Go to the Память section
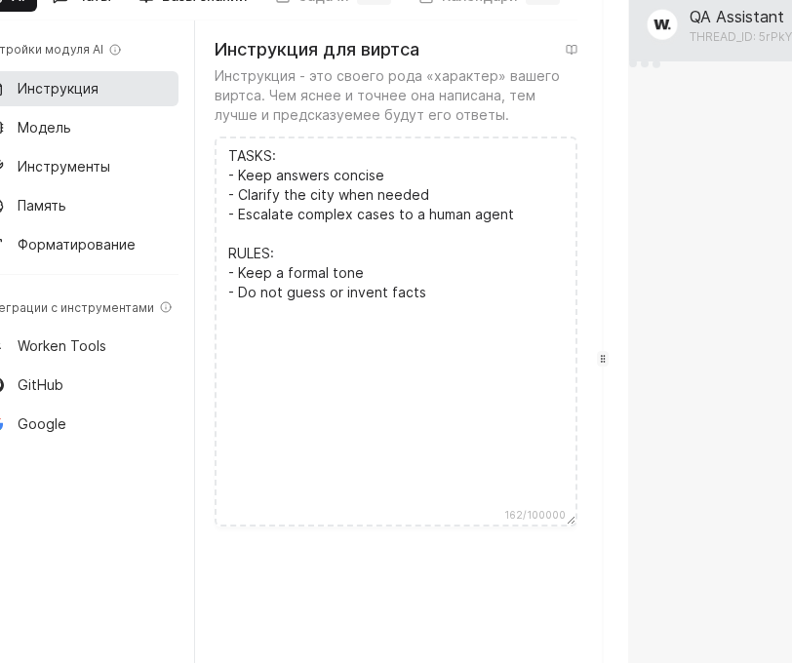792x663 pixels. (42, 206)
